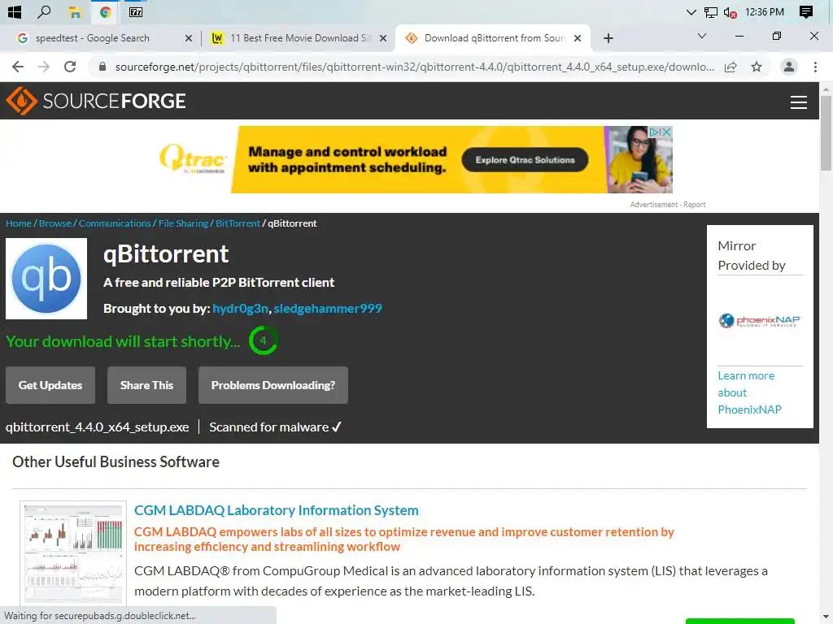Image resolution: width=833 pixels, height=624 pixels.
Task: Share this page icon in address bar
Action: point(731,67)
